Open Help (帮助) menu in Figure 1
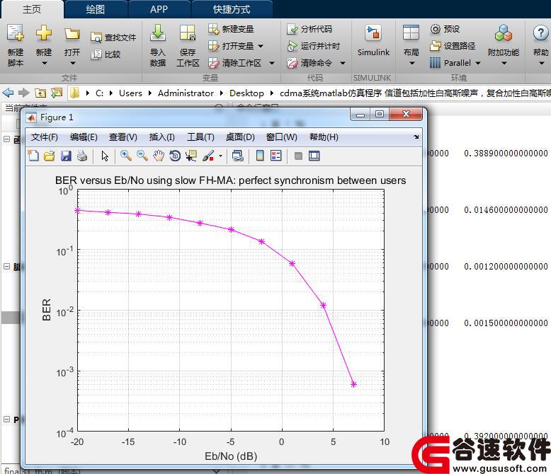551x474 pixels. coord(324,137)
